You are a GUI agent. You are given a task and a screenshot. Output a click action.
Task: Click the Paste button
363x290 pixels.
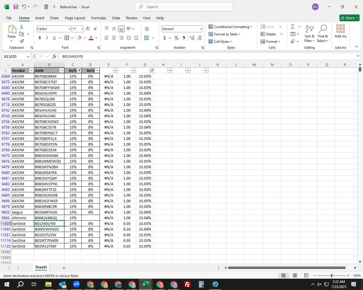[12, 33]
